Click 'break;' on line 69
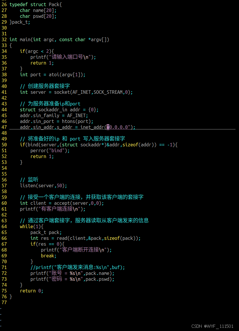This screenshot has height=331, width=239. click(49, 256)
